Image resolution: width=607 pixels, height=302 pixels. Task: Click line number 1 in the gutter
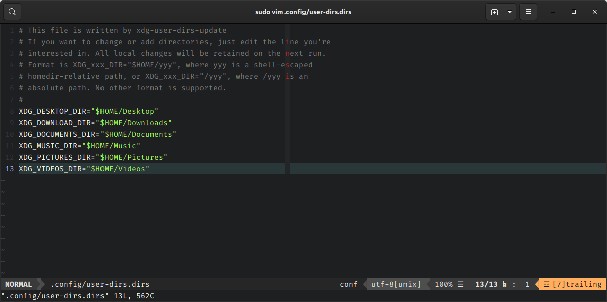point(12,30)
